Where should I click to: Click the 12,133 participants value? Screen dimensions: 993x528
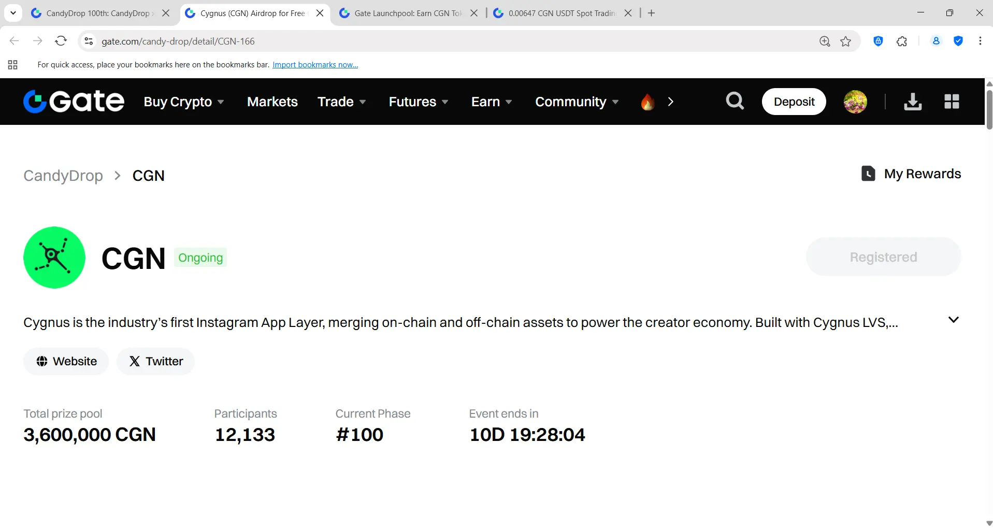245,435
